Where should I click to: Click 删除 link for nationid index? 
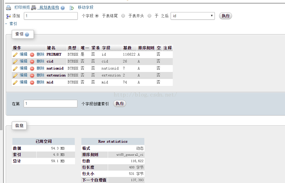(41, 68)
